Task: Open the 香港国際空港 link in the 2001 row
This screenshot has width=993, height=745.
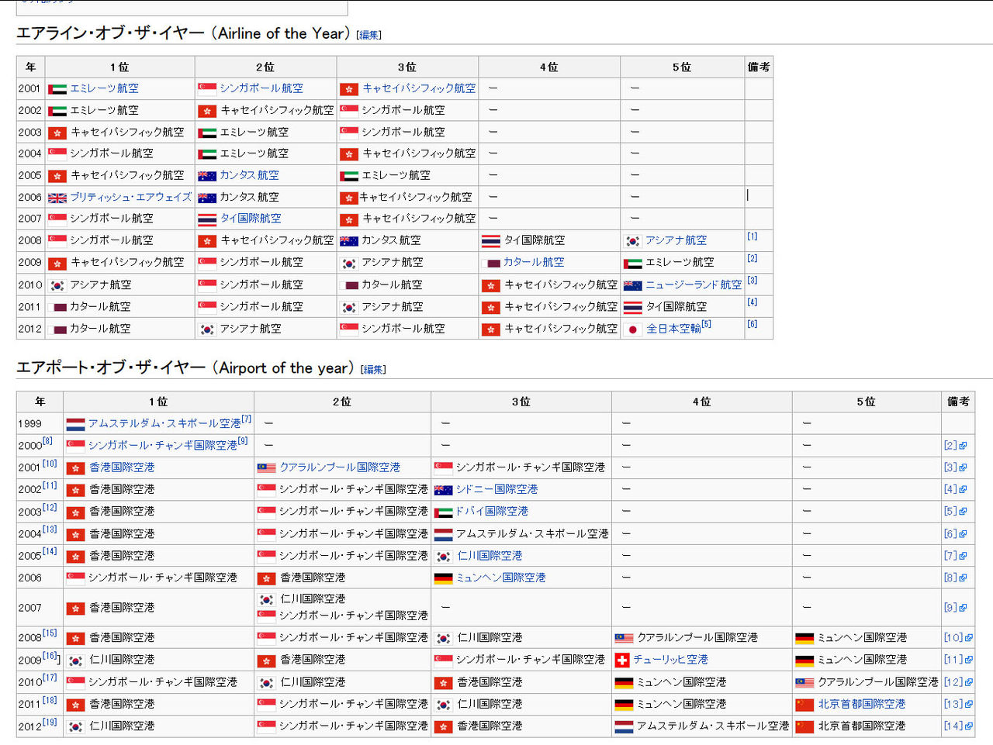Action: (x=122, y=467)
